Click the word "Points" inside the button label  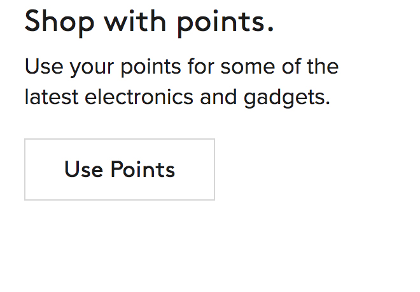tap(143, 169)
